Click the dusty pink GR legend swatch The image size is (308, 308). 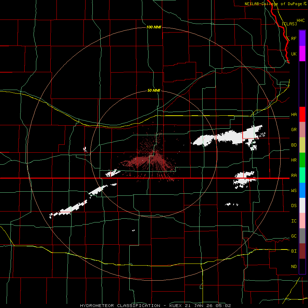point(302,130)
